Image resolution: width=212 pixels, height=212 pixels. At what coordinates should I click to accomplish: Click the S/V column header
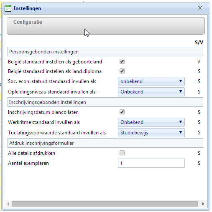199,43
